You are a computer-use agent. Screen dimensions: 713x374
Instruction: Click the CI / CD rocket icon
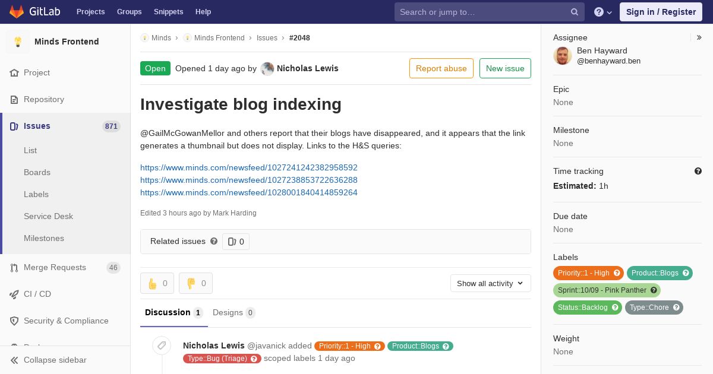coord(14,294)
